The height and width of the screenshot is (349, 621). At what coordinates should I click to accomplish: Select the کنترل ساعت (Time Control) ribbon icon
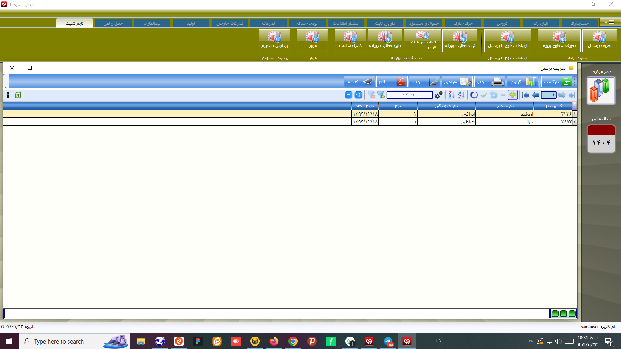pyautogui.click(x=350, y=40)
